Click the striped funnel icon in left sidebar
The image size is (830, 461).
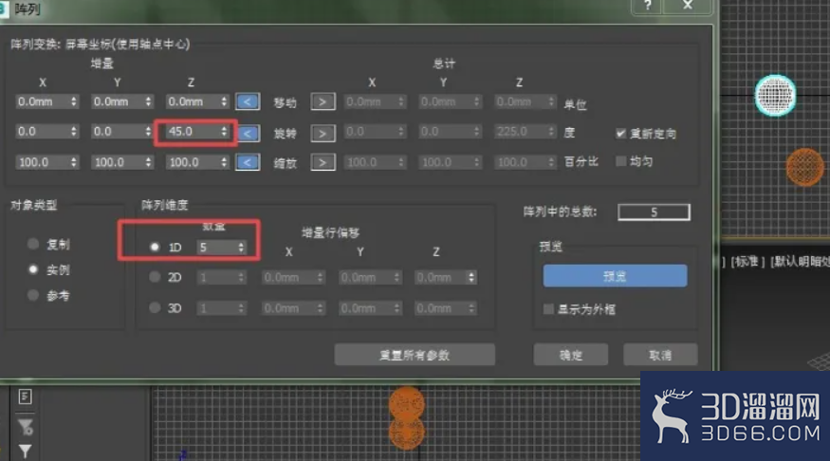point(26,427)
